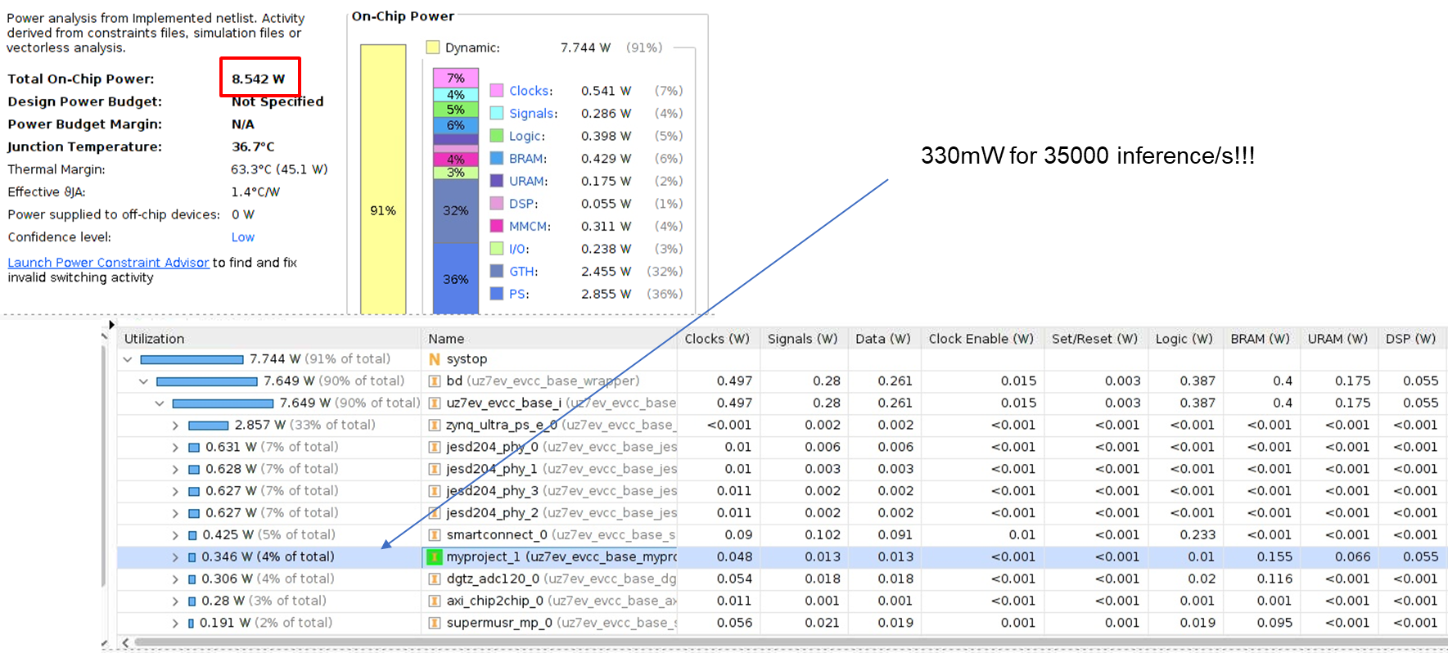Click the jesd204_phy_0 module icon

pyautogui.click(x=435, y=448)
